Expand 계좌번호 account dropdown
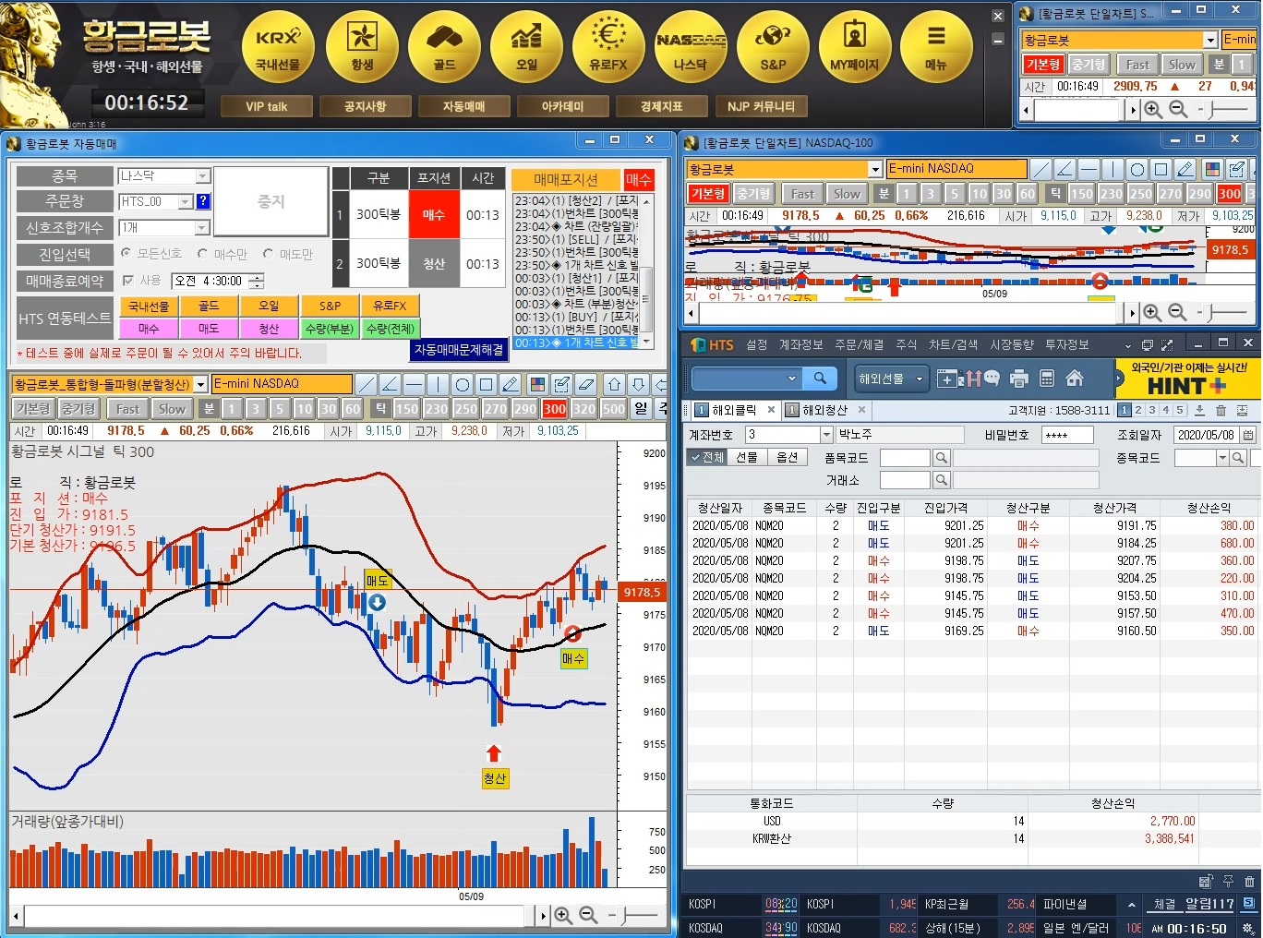1263x938 pixels. click(x=826, y=435)
